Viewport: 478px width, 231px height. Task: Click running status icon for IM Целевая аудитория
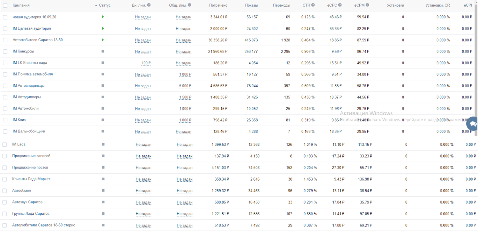pos(103,28)
